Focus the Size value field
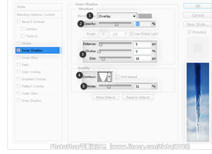Image resolution: width=212 pixels, height=154 pixels. [x=143, y=59]
